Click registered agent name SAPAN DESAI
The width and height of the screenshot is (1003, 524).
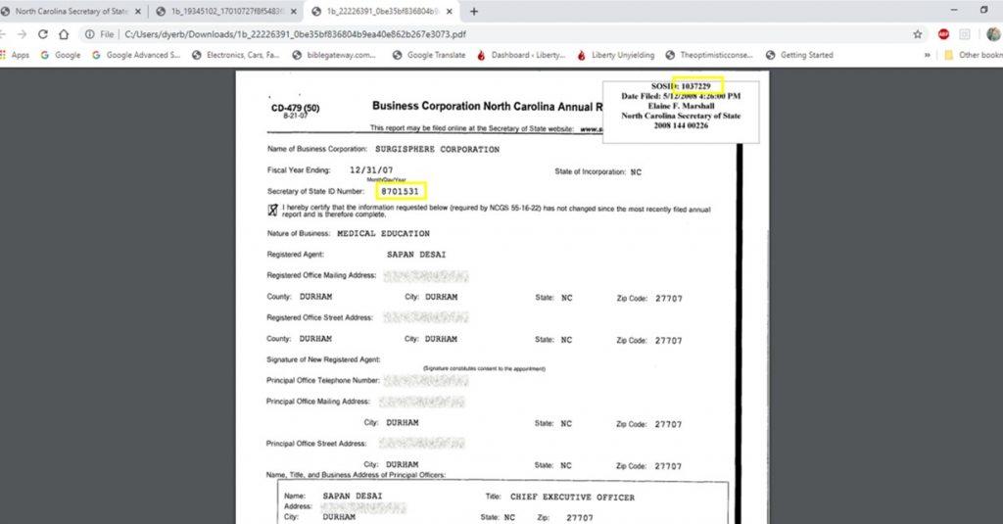(416, 255)
